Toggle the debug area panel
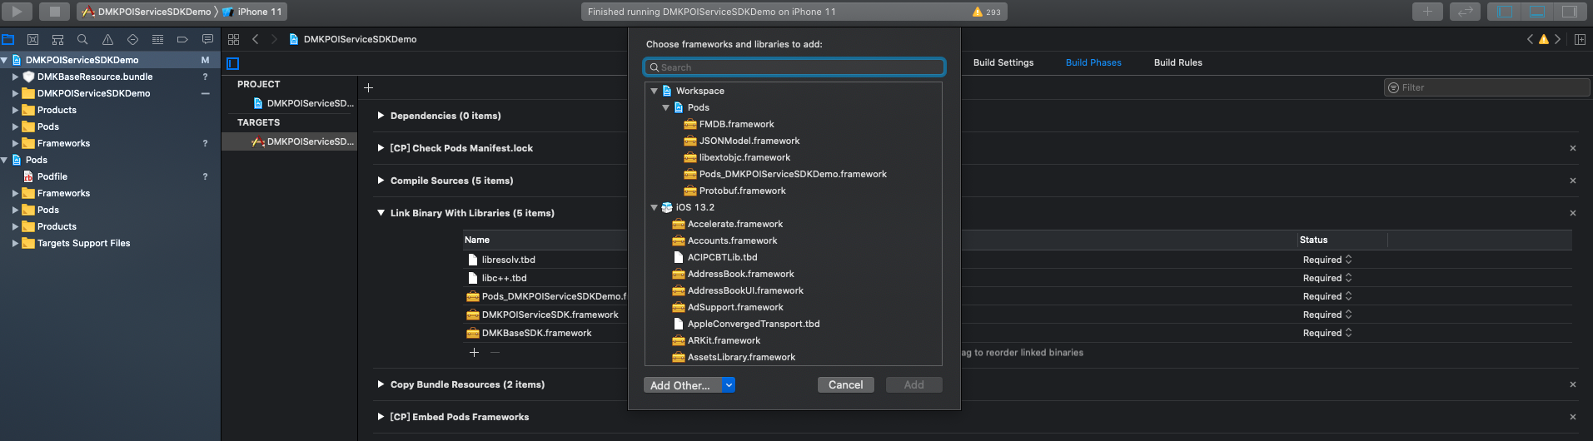This screenshot has width=1593, height=441. coord(1537,12)
